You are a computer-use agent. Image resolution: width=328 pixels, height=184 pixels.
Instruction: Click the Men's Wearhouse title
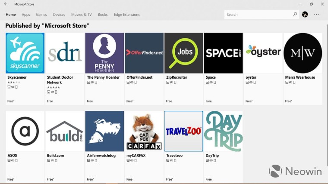click(x=300, y=77)
